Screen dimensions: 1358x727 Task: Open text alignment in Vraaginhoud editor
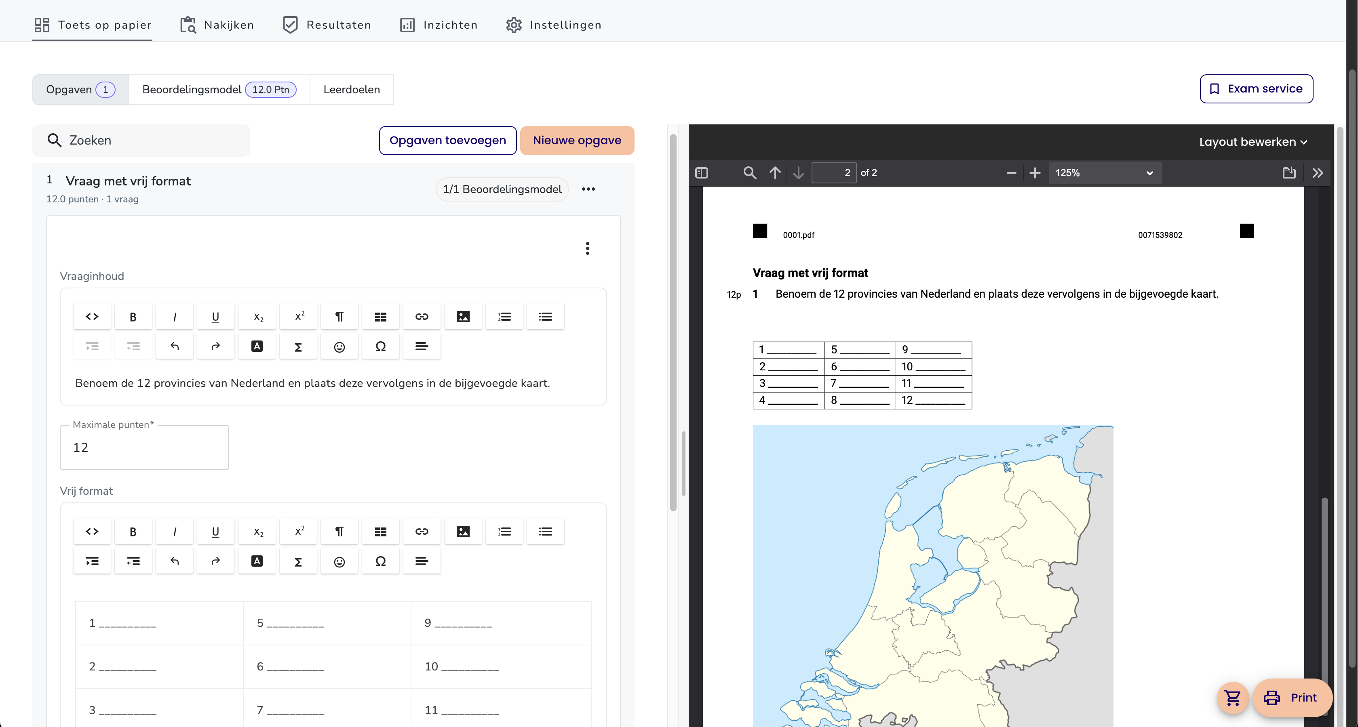(x=422, y=346)
